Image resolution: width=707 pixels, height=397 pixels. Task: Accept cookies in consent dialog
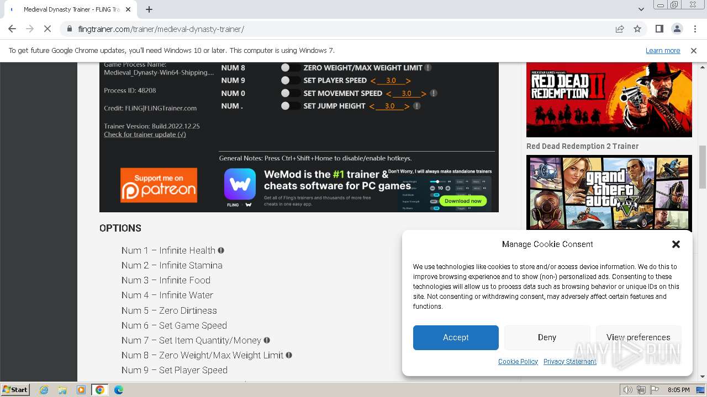pos(456,337)
